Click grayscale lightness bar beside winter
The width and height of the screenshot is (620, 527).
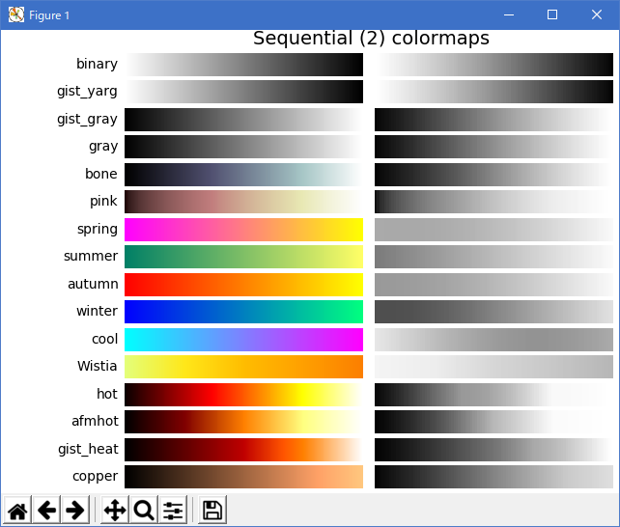(x=493, y=312)
